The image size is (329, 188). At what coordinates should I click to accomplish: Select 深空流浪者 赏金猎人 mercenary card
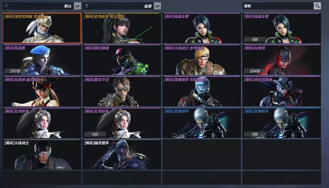42,28
